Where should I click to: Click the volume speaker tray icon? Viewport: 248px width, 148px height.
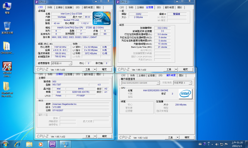217,144
